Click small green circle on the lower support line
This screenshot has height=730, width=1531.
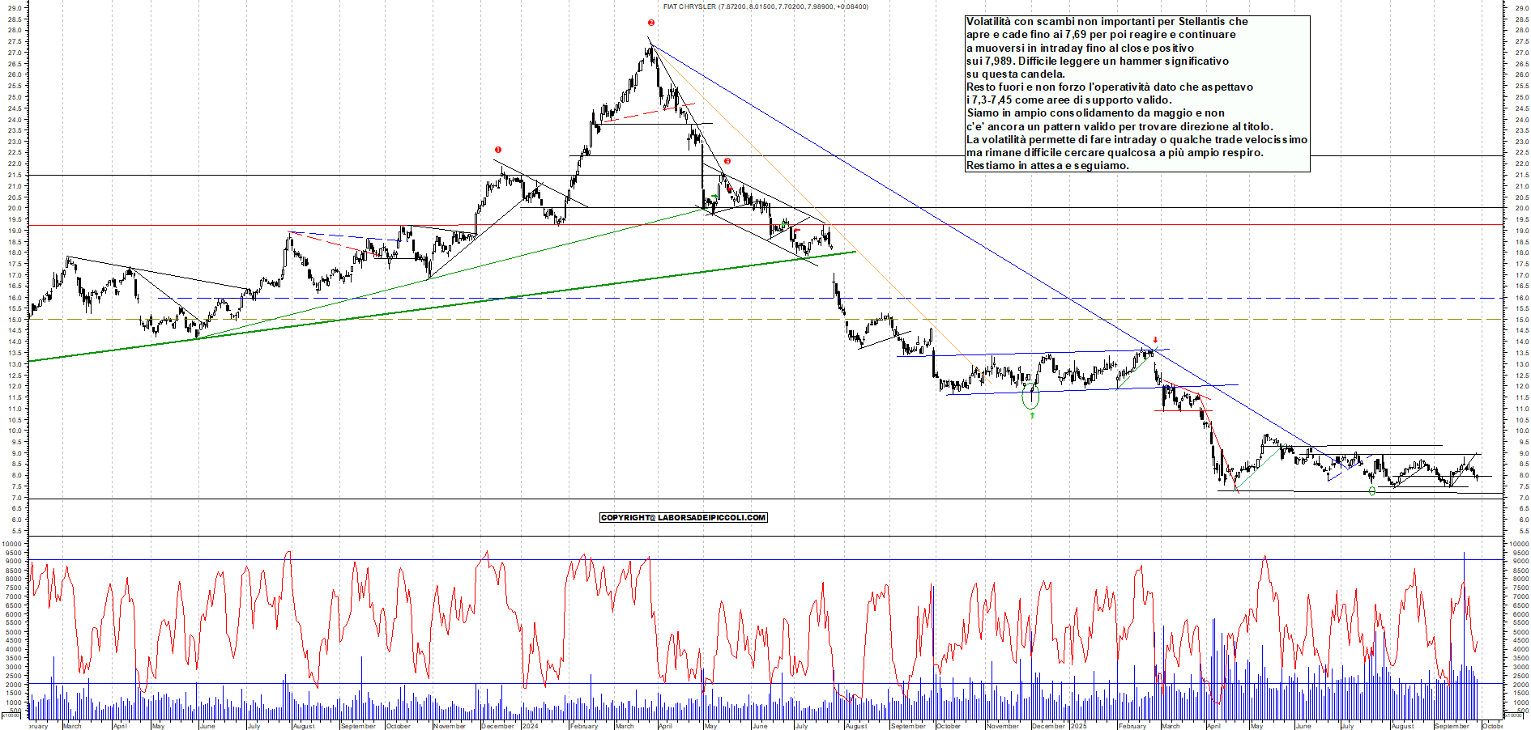tap(1371, 491)
